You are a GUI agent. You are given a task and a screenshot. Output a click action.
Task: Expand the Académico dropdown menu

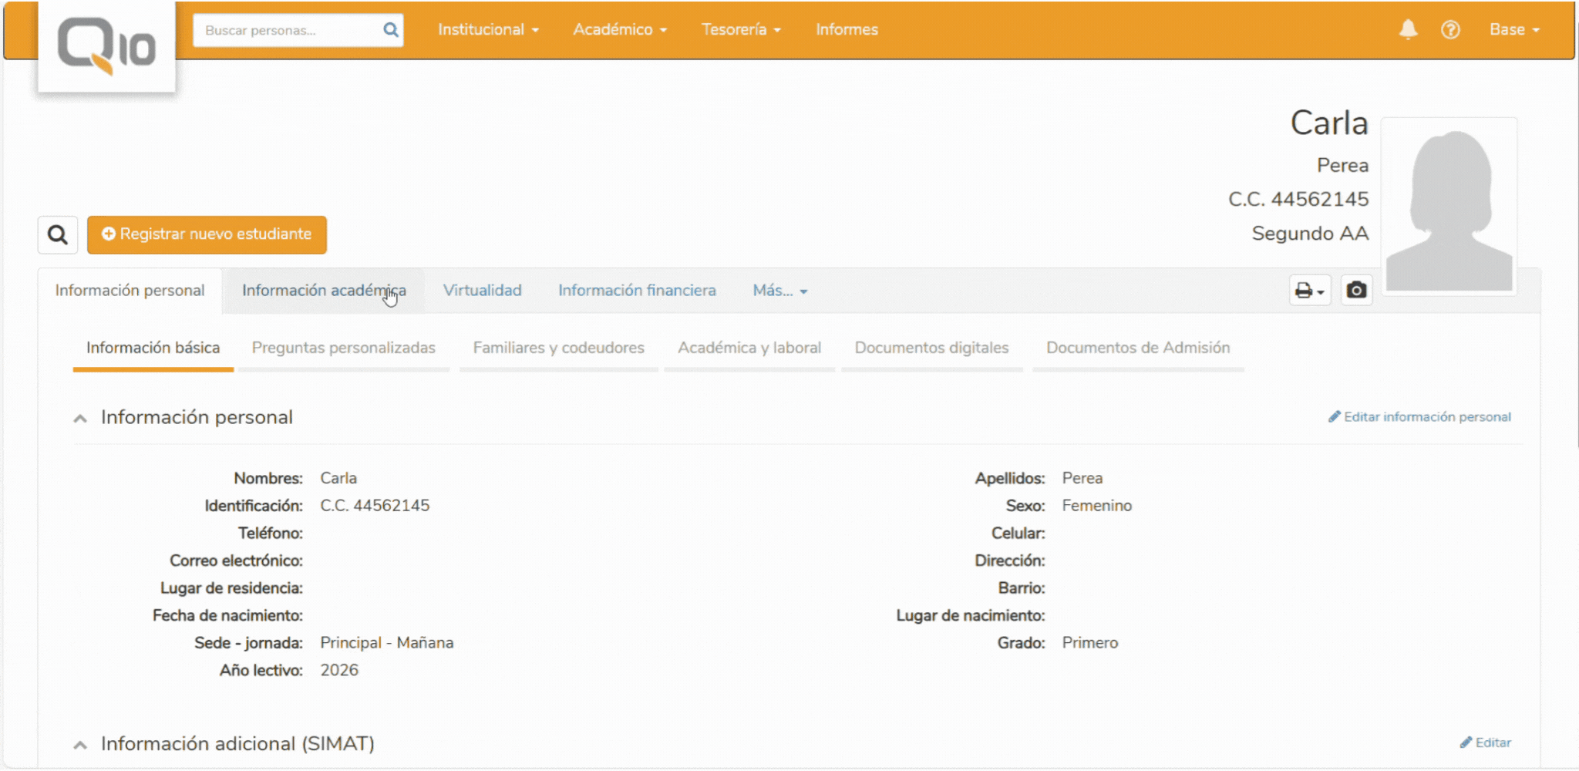tap(619, 30)
